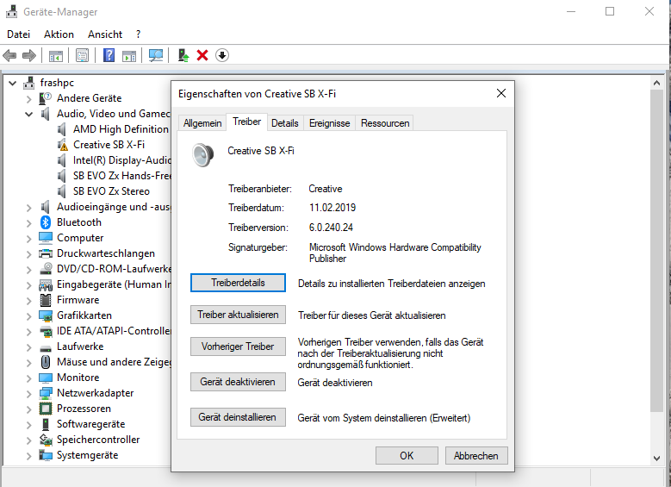Click the blue Help question mark icon
The height and width of the screenshot is (487, 671).
pos(109,55)
